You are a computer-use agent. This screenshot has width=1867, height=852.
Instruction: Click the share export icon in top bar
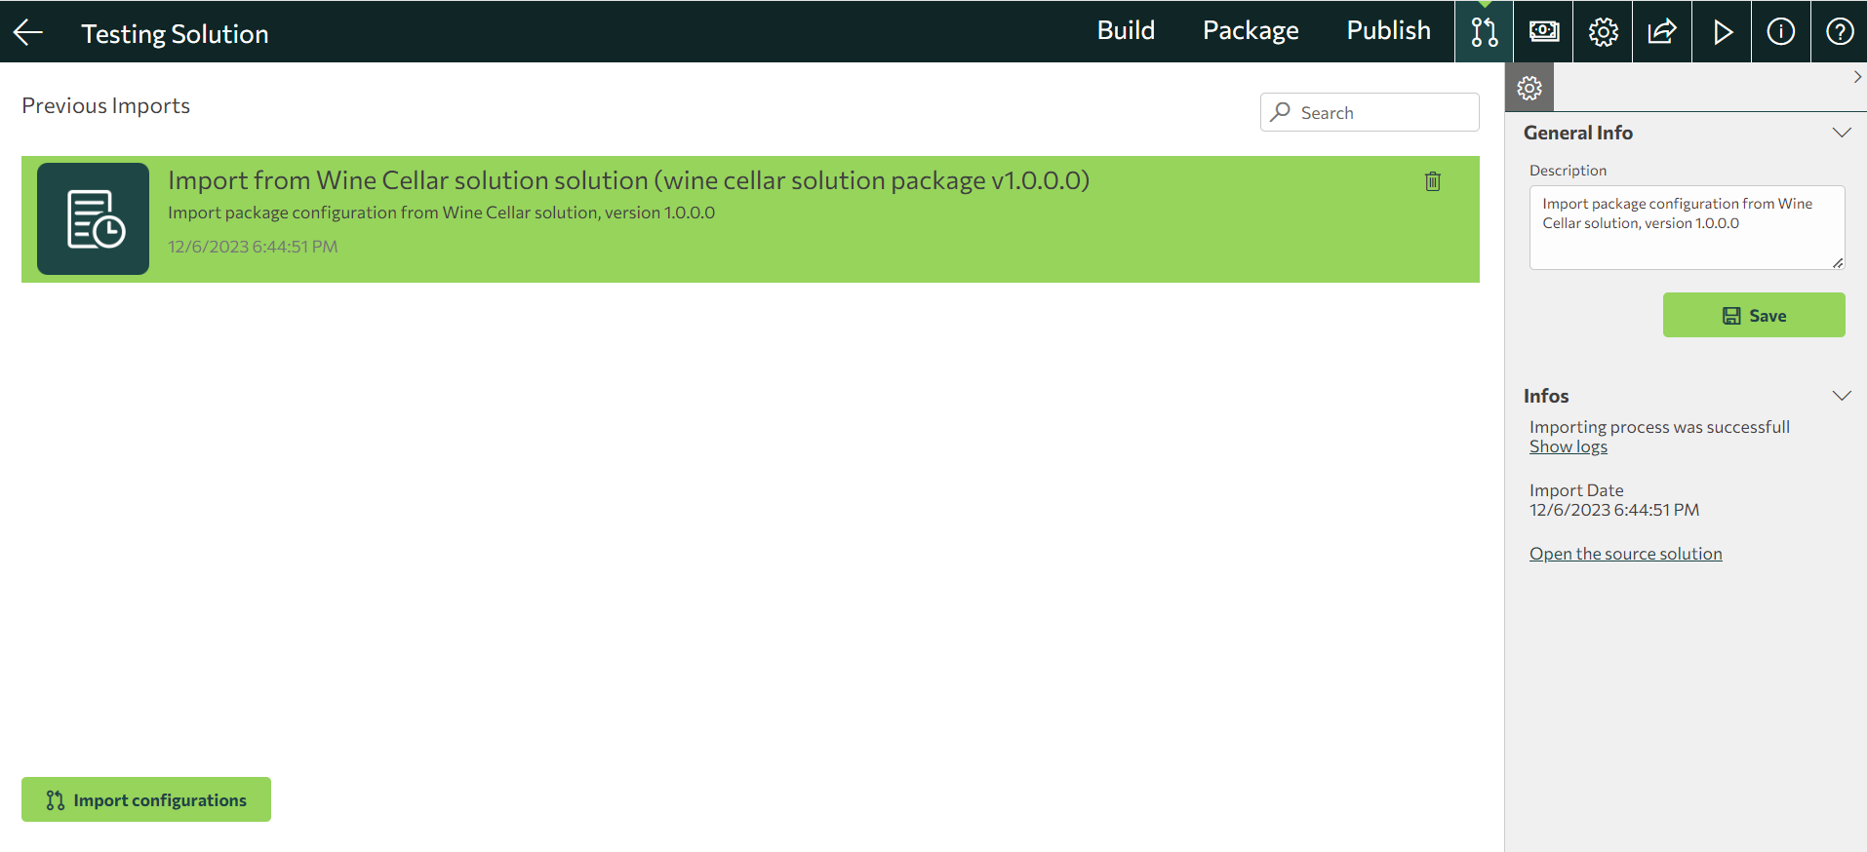(x=1662, y=32)
